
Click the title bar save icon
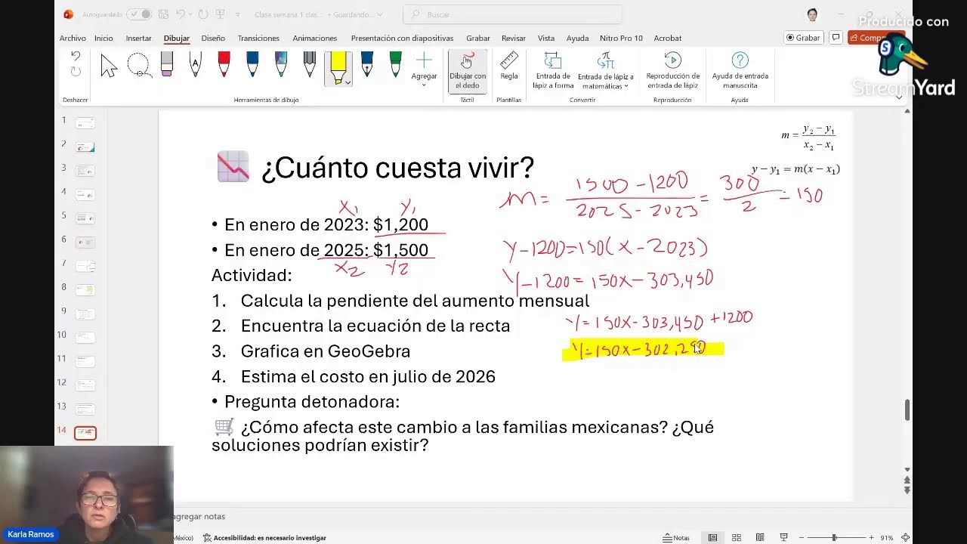pyautogui.click(x=164, y=14)
